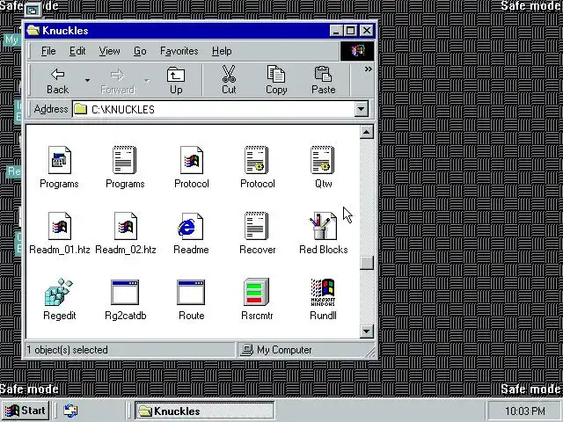Open the Back history dropdown arrow
The image size is (563, 422).
click(x=87, y=81)
